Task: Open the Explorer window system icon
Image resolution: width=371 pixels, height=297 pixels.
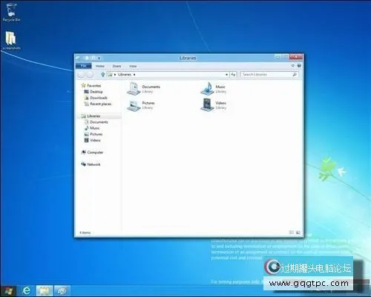Action: pyautogui.click(x=78, y=58)
